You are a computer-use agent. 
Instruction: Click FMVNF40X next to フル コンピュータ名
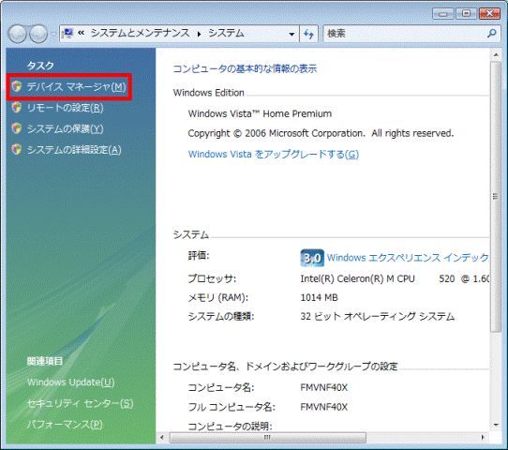click(x=324, y=407)
